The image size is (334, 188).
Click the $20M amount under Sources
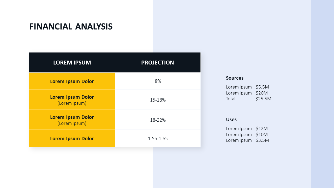click(262, 93)
